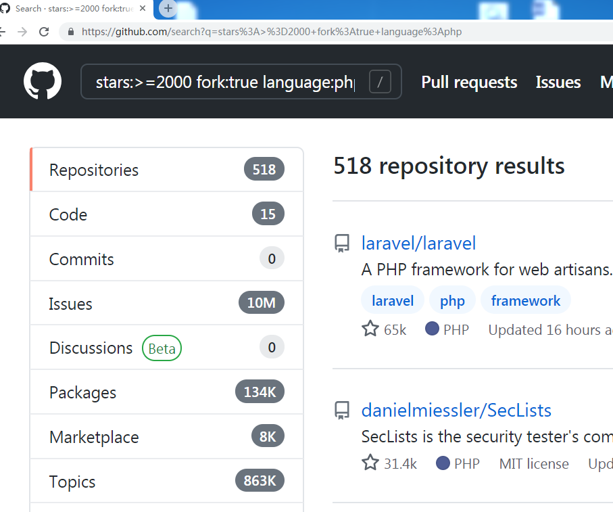Open a new tab with the plus button
This screenshot has width=613, height=512.
(x=168, y=8)
